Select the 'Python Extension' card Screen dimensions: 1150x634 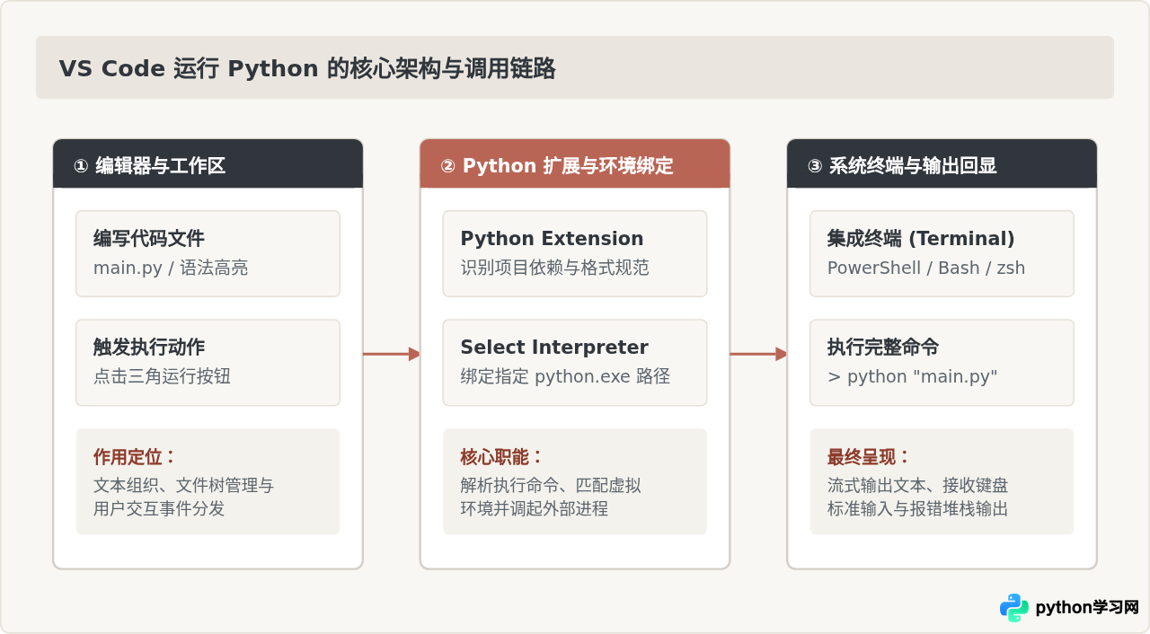[575, 253]
